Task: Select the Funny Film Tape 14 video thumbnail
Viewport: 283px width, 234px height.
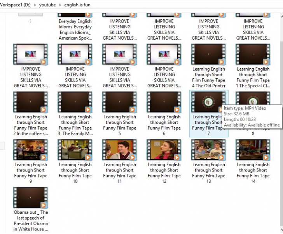Action: [x=253, y=150]
